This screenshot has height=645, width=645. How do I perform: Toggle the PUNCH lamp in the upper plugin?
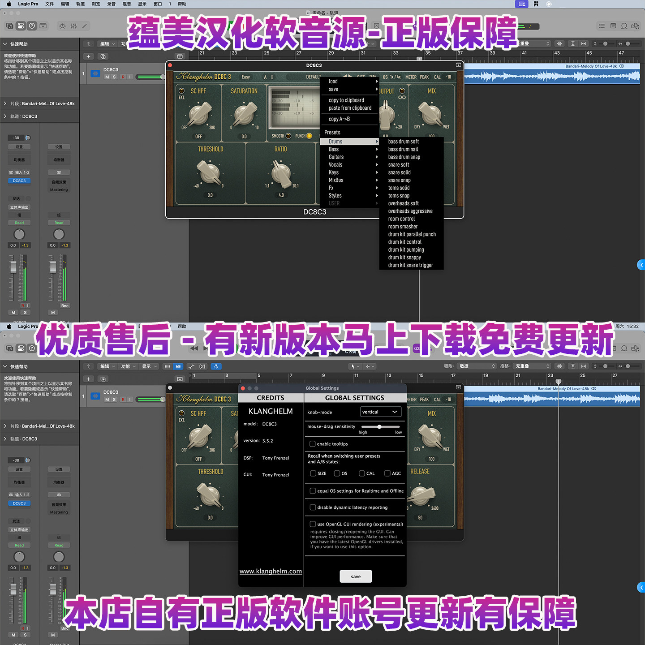(x=309, y=136)
